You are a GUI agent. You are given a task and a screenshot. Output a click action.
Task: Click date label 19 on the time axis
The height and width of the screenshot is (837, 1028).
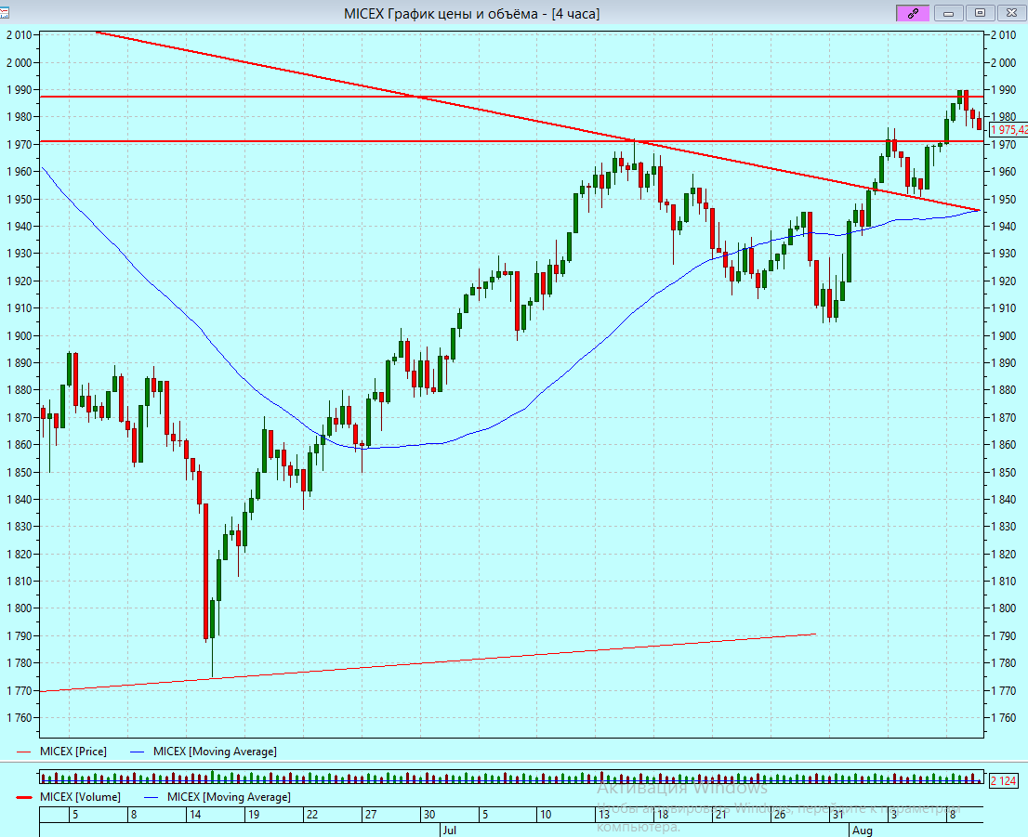[x=253, y=815]
